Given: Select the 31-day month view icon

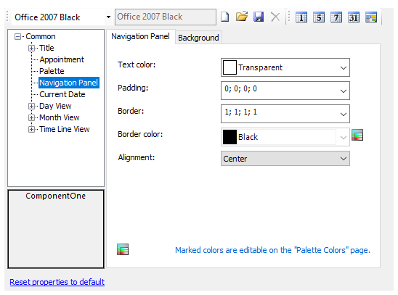Looking at the screenshot, I should coord(354,17).
